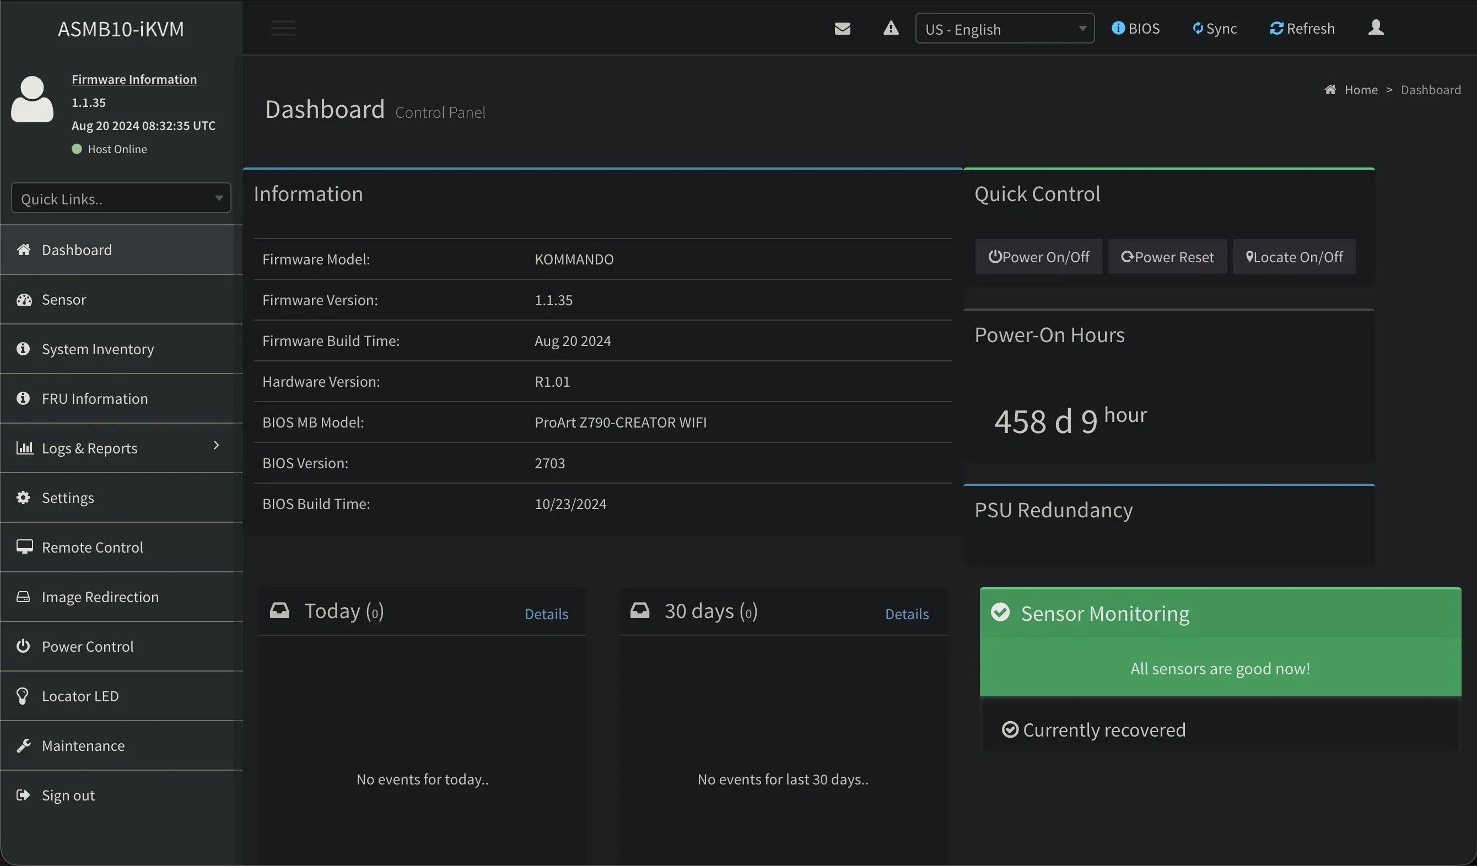Click the PSU Redundancy panel heading
This screenshot has height=866, width=1477.
tap(1053, 510)
